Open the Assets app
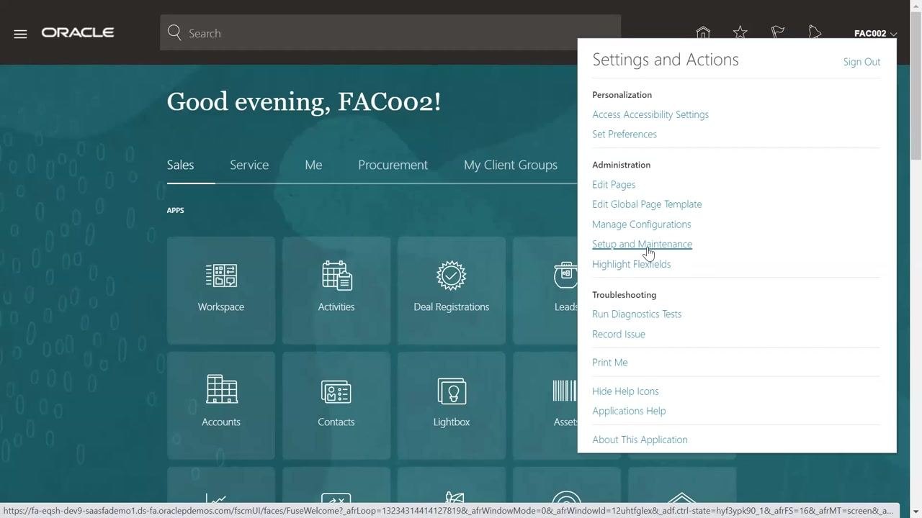This screenshot has width=922, height=518. (545, 406)
